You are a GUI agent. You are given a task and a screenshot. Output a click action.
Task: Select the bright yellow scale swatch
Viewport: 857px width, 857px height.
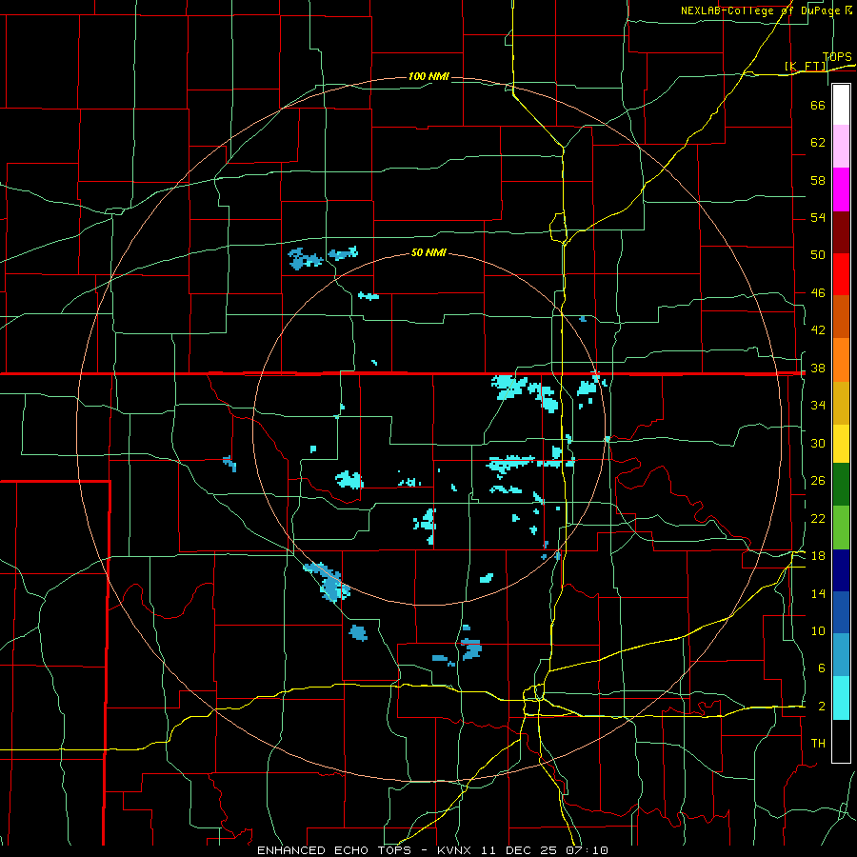[841, 444]
